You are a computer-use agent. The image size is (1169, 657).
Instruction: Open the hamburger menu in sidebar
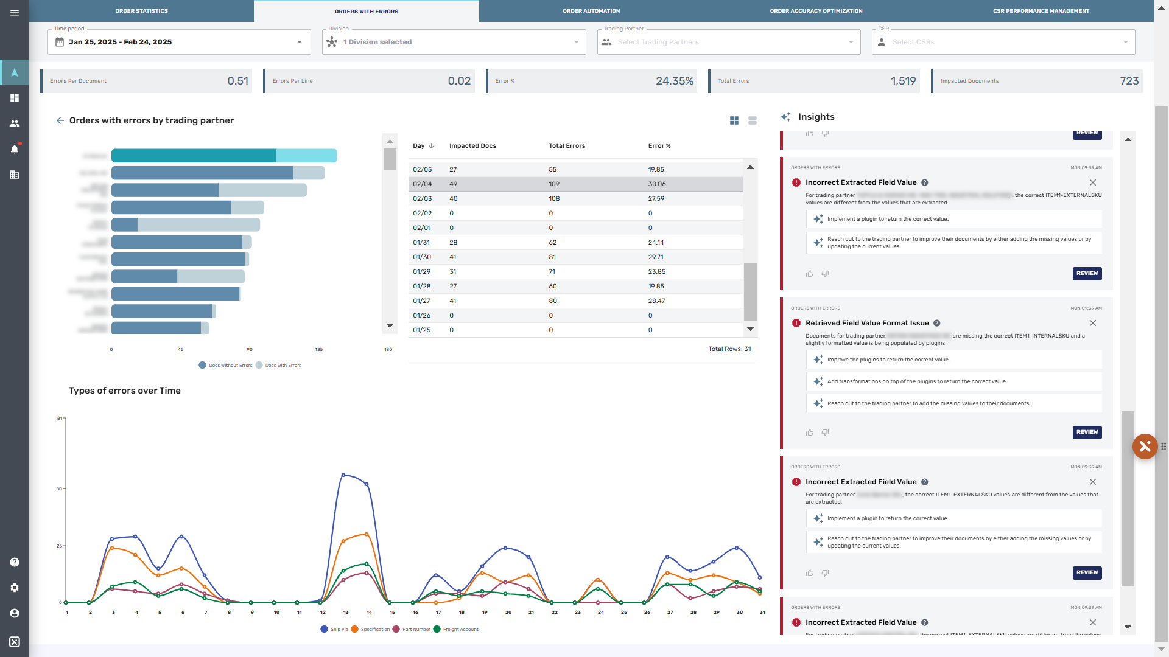[15, 12]
